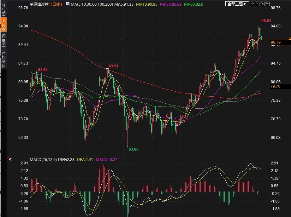Click the 63.80 low price marker
This screenshot has width=291, height=217.
click(134, 149)
